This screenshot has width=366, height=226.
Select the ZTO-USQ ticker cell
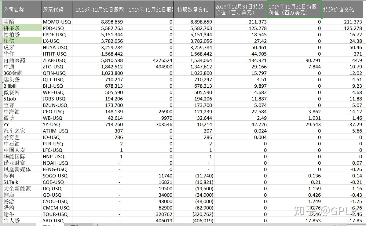57,67
